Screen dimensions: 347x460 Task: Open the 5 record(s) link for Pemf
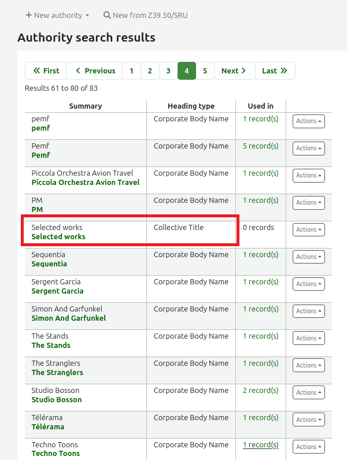tap(260, 146)
